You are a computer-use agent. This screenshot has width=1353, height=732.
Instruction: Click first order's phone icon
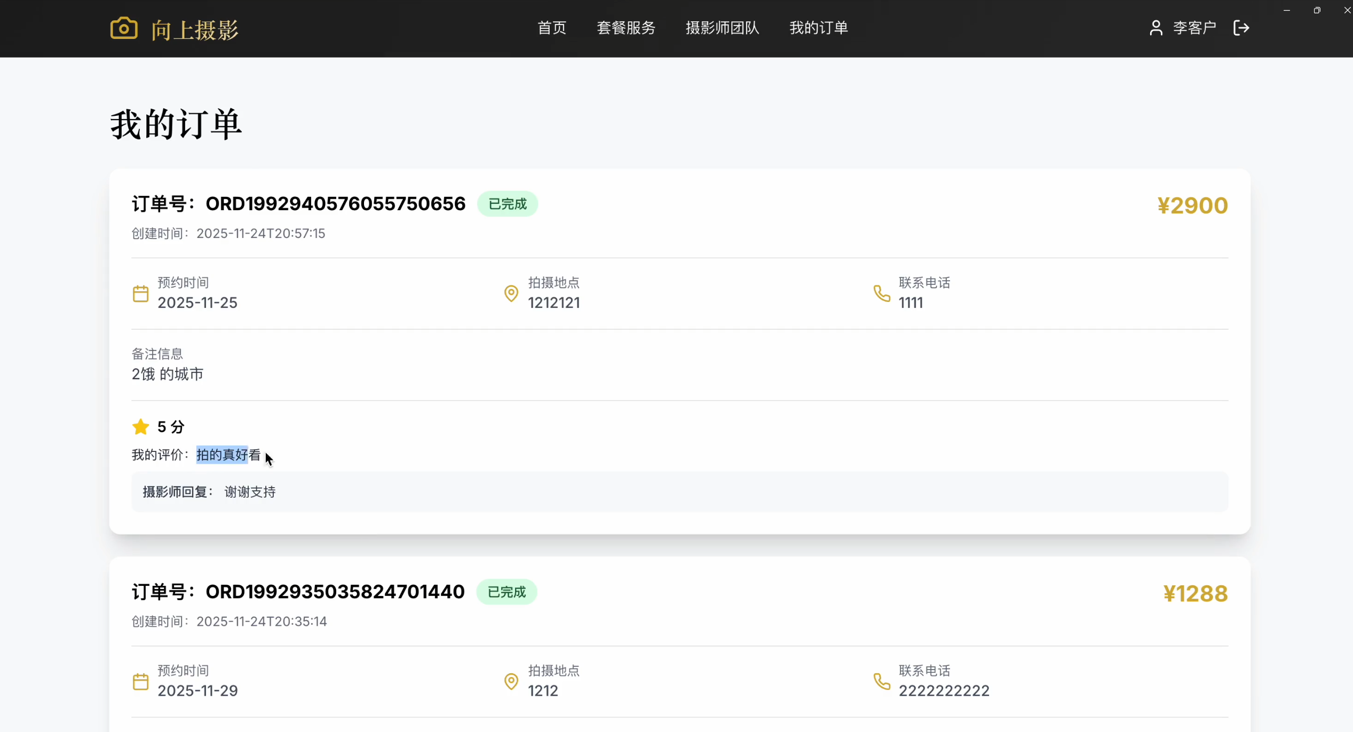pos(882,293)
